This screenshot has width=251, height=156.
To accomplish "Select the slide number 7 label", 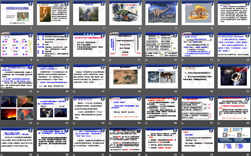I will (248, 28).
